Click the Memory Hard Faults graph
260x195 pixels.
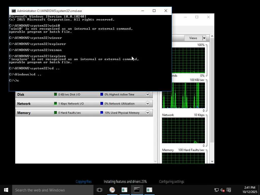183,158
